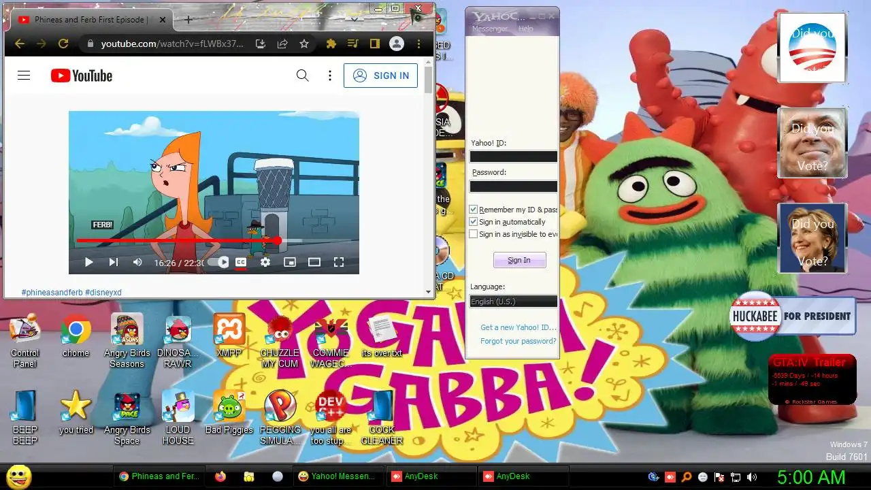Viewport: 871px width, 490px height.
Task: Click the SIGN IN button on YouTube
Action: pyautogui.click(x=380, y=76)
